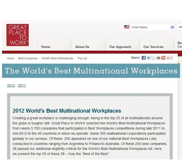
Task: Share the page via email icon
Action: click(x=154, y=58)
